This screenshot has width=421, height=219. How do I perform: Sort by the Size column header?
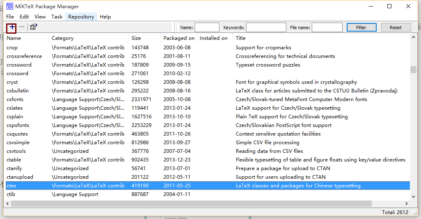tap(145, 38)
